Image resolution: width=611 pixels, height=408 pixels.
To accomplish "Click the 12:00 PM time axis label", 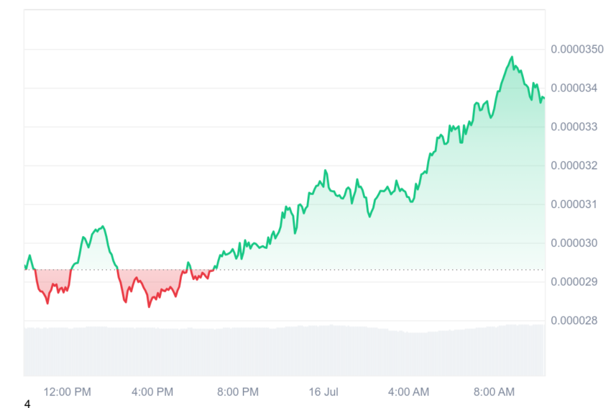I will coord(67,391).
